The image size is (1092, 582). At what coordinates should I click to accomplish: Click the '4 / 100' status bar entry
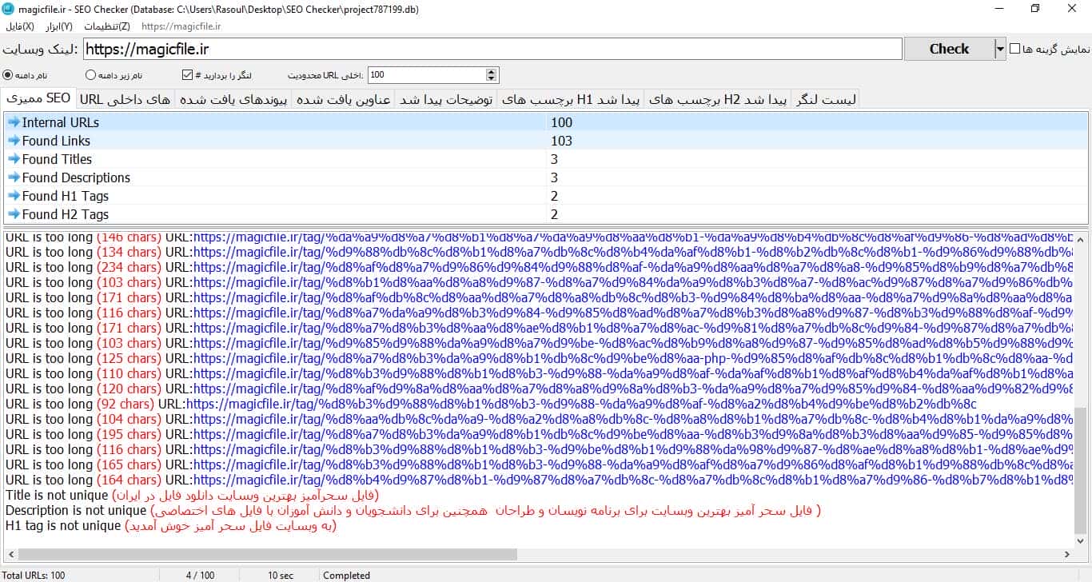point(200,575)
